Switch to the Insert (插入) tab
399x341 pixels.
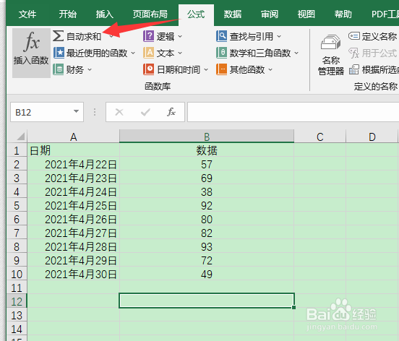[x=105, y=14]
